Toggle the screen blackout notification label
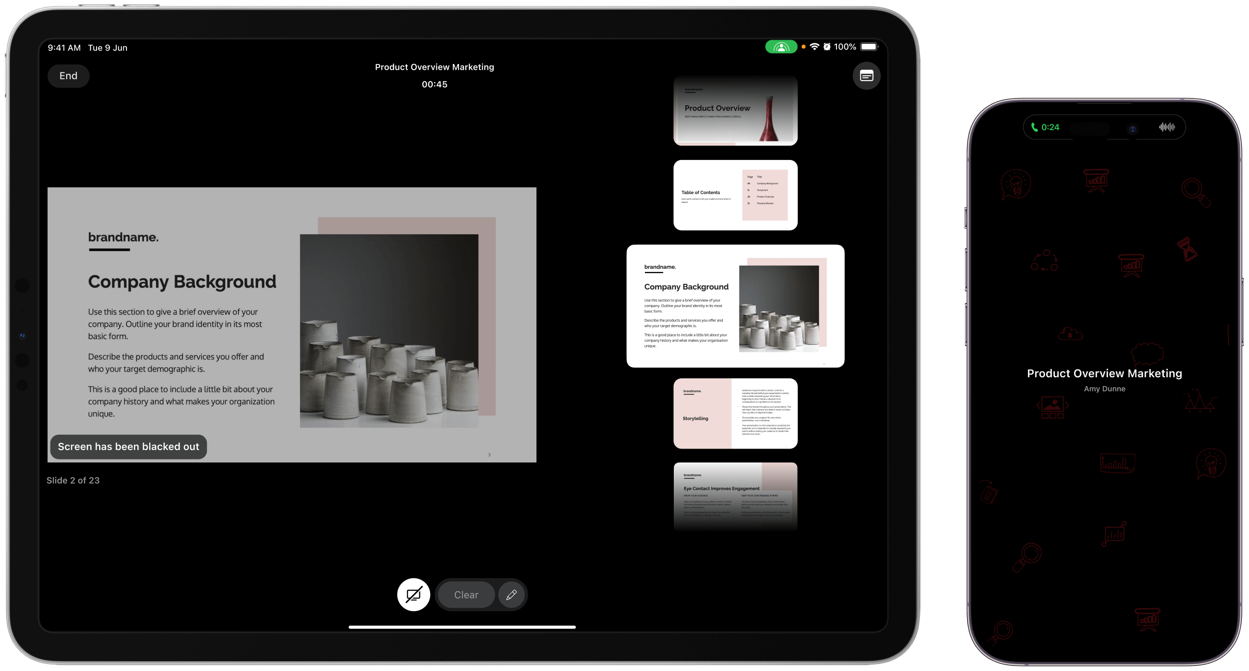 point(128,446)
